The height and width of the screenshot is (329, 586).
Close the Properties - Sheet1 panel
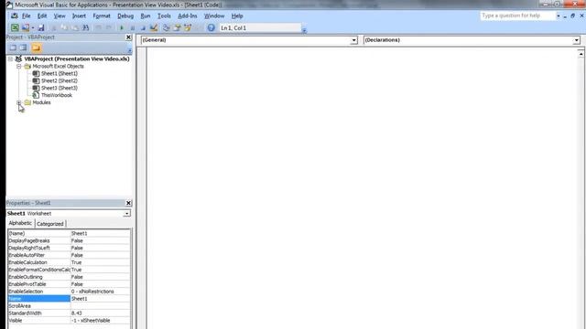[128, 203]
